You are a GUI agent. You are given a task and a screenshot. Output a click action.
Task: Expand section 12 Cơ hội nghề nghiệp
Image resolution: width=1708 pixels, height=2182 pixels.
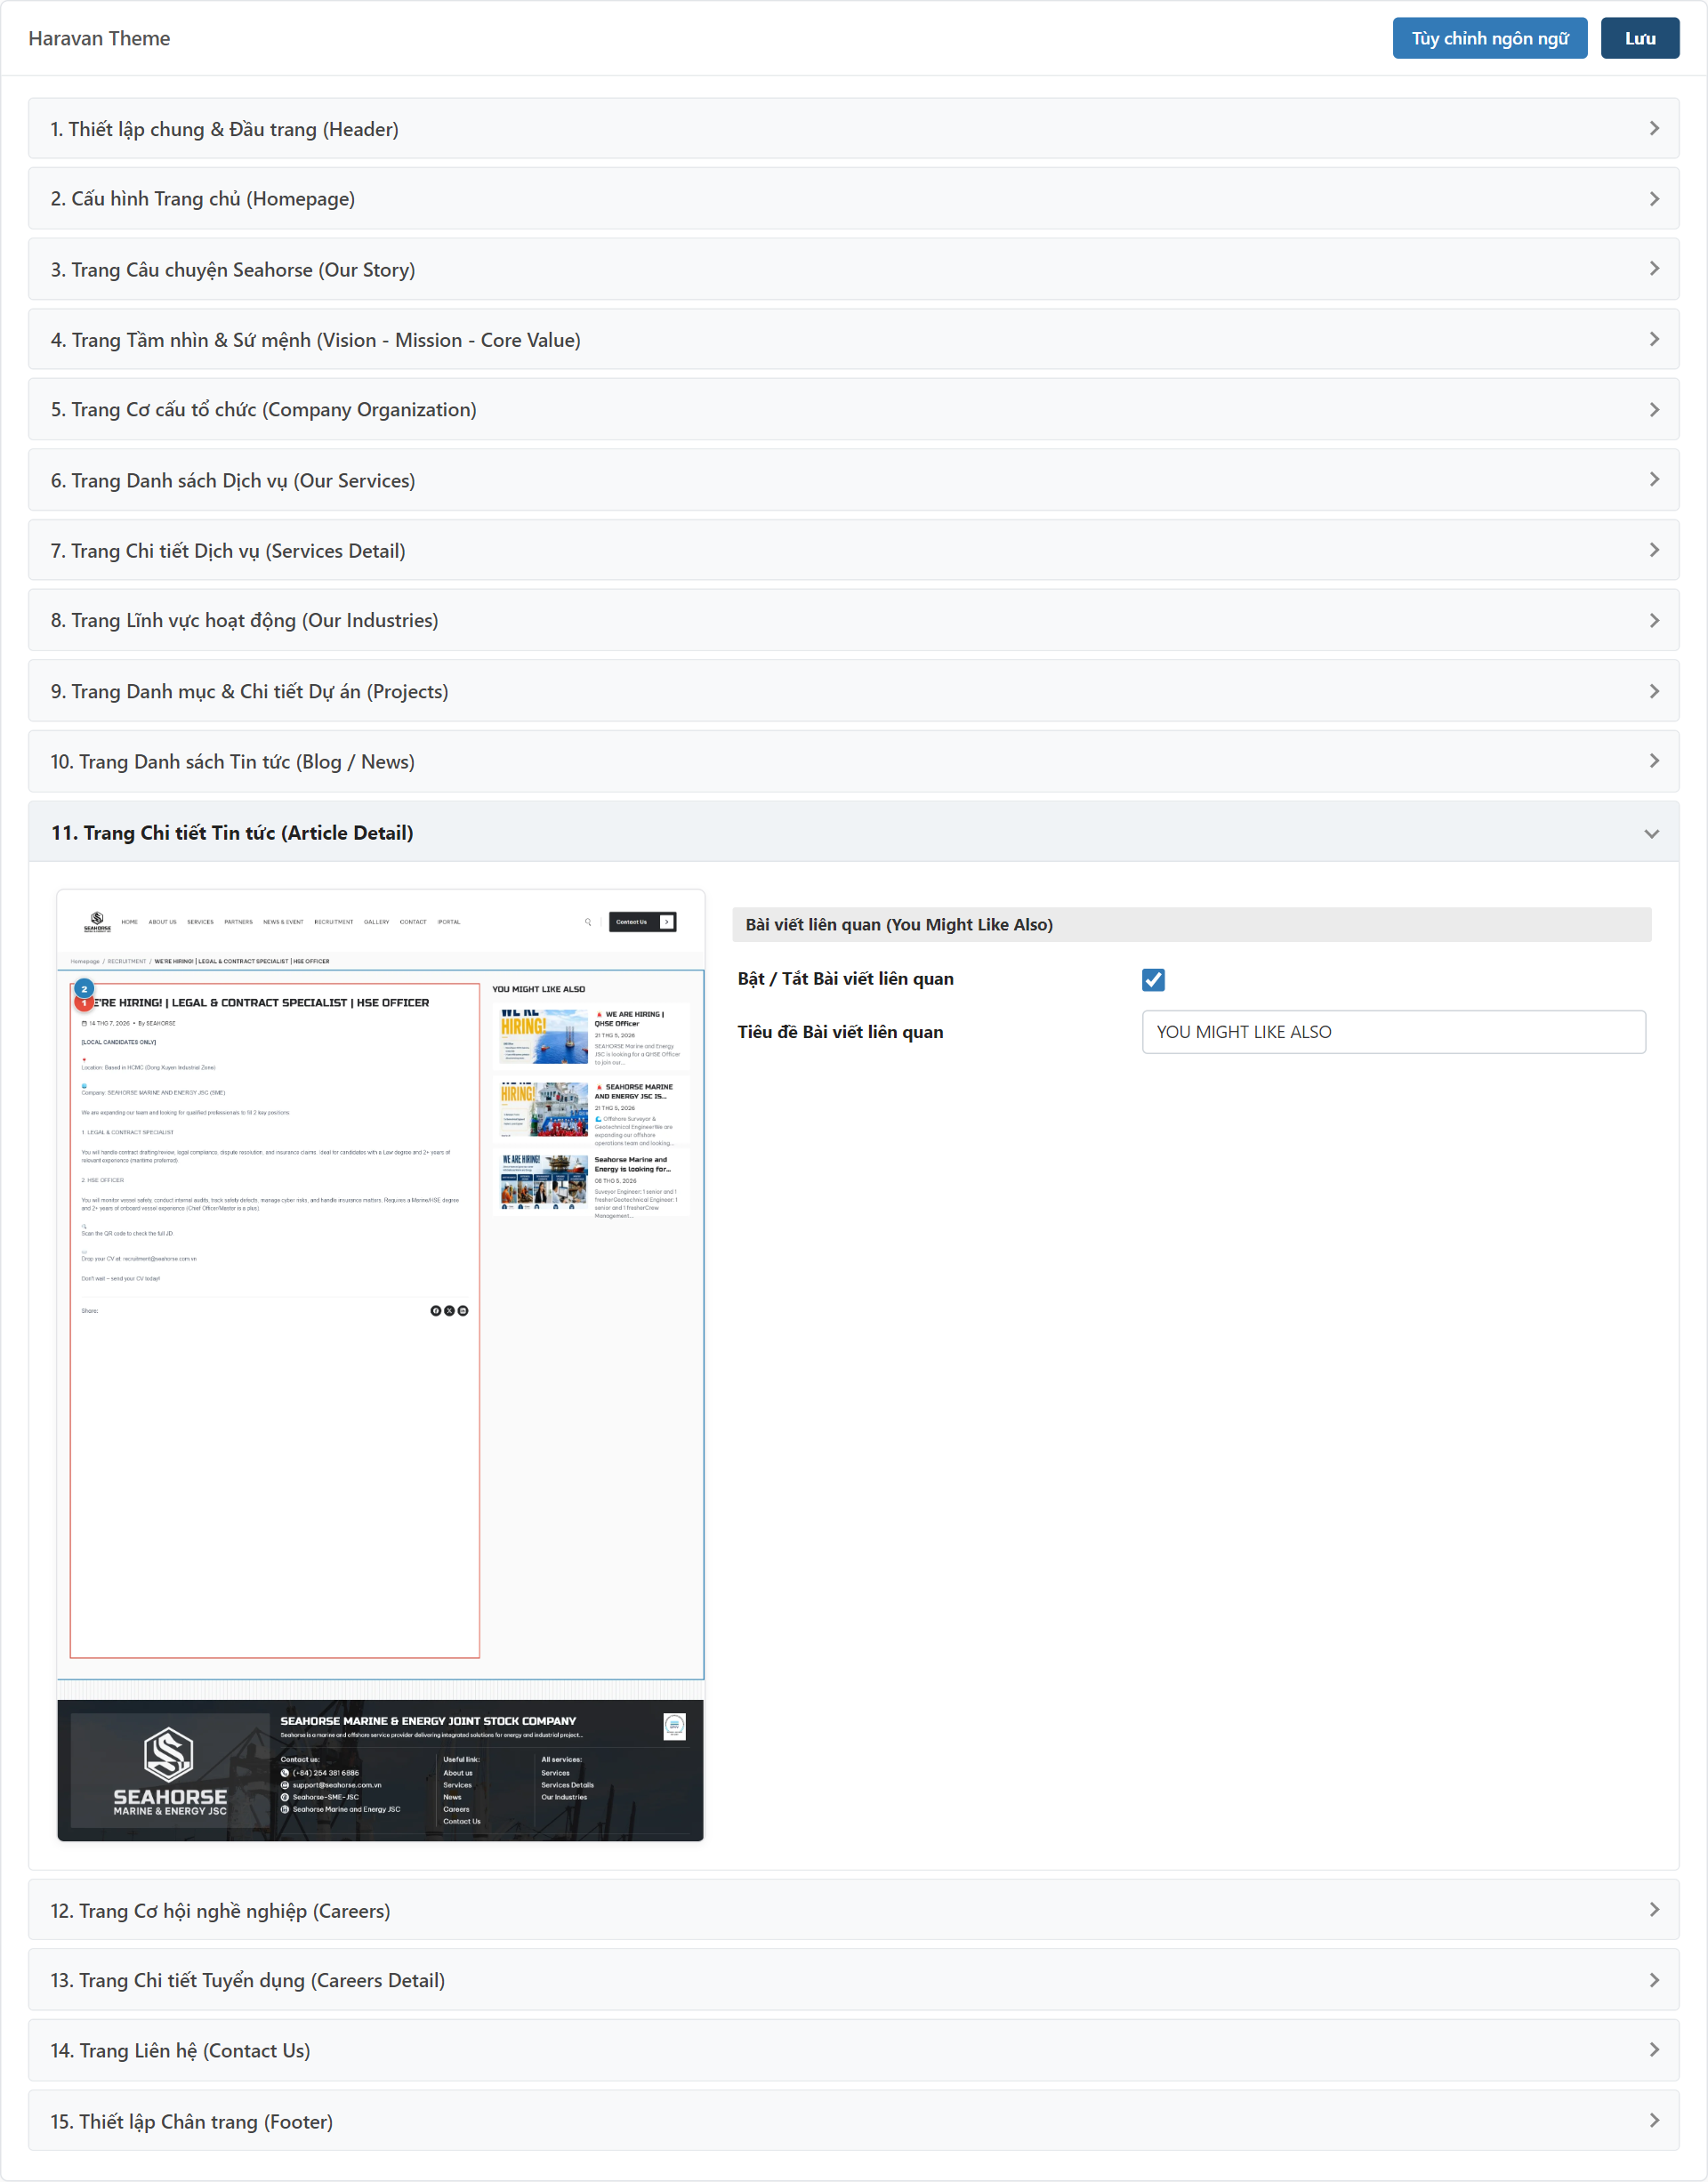(x=853, y=1910)
